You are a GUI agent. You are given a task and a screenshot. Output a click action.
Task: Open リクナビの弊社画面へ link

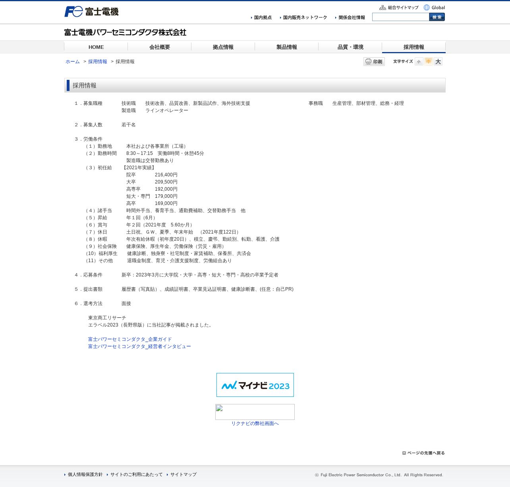255,423
